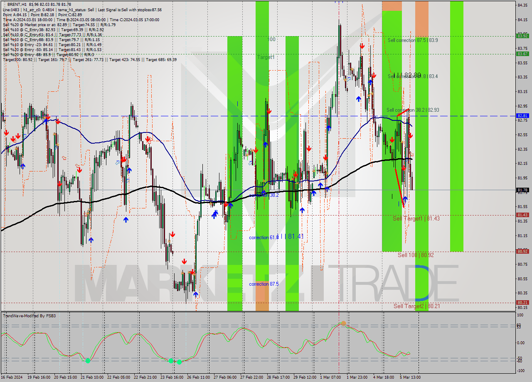The width and height of the screenshot is (532, 382).
Task: Select the 'Sell correction 87.5 | 83.9' label
Action: pyautogui.click(x=413, y=40)
